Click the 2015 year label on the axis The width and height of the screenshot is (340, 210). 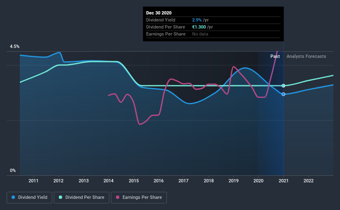pyautogui.click(x=134, y=181)
